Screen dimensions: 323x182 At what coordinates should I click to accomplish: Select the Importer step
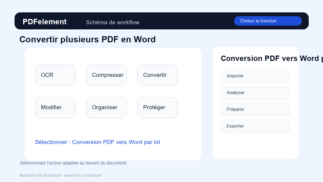[255, 76]
